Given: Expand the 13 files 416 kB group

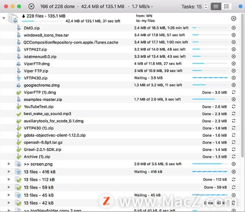Looking at the screenshot, I should 9,172.
